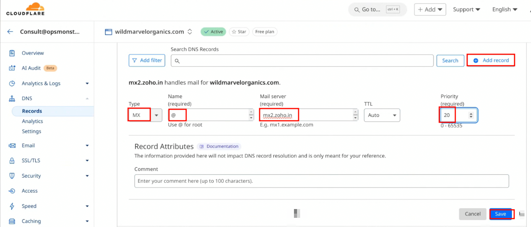
Task: Click into the Comment input field
Action: [x=321, y=181]
